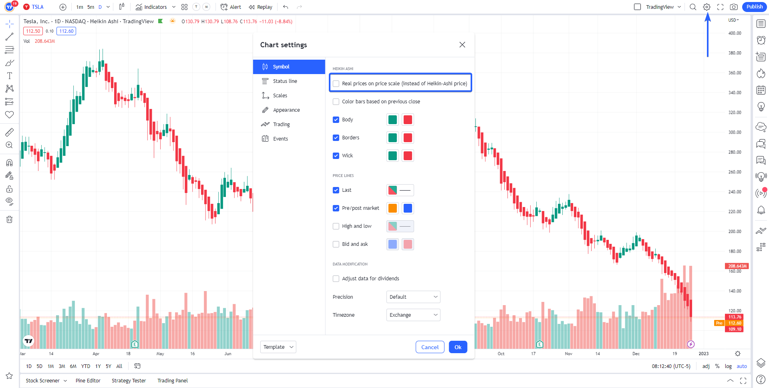Open the symbol search magnifier icon

693,7
